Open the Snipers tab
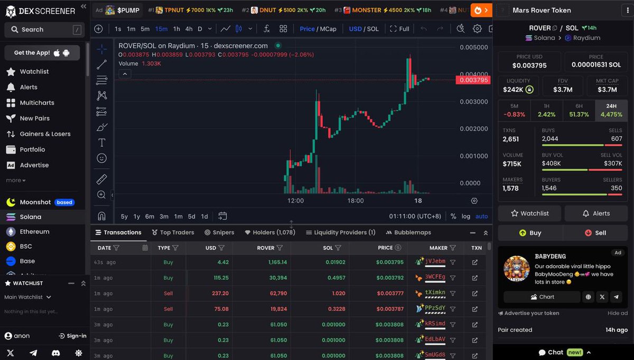This screenshot has width=634, height=360. click(x=219, y=232)
